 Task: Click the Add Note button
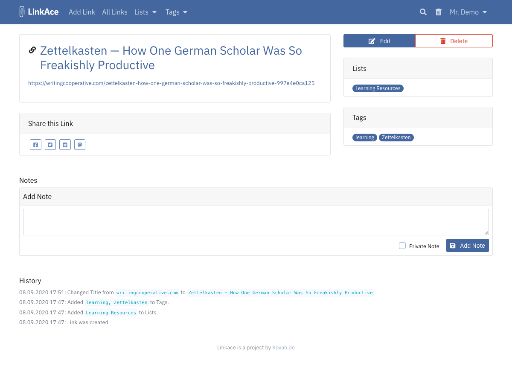468,246
